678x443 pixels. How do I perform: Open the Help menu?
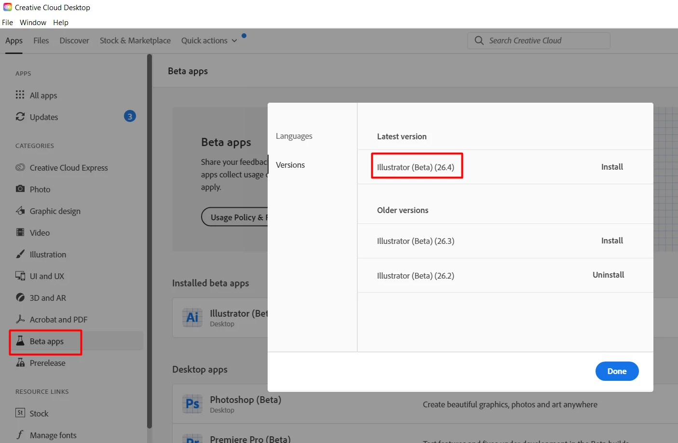coord(61,22)
